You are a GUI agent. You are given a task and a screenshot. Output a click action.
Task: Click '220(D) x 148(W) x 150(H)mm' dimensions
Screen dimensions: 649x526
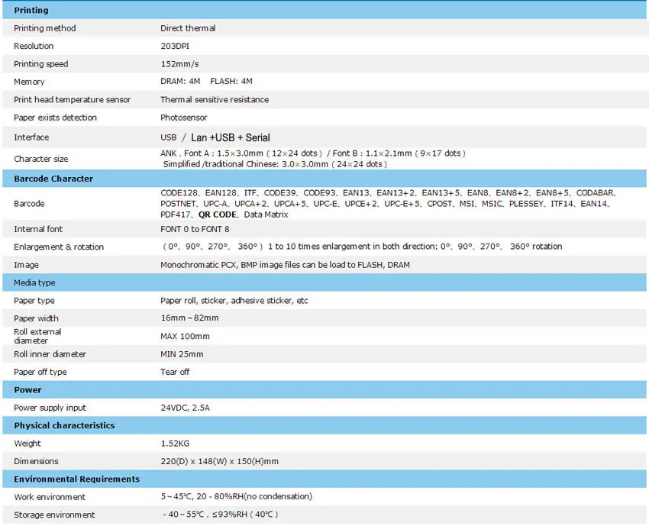click(x=219, y=461)
